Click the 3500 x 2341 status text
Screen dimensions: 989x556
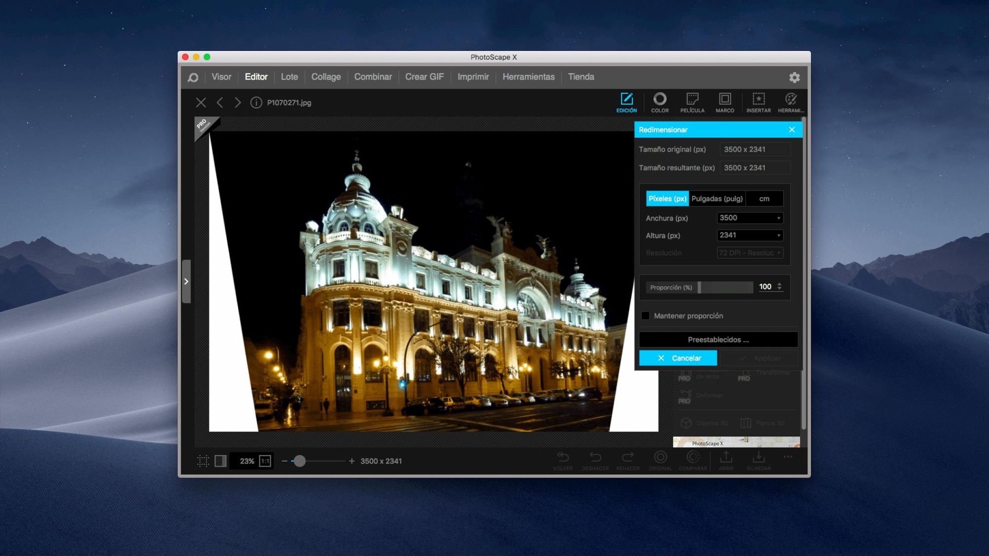[x=381, y=461]
